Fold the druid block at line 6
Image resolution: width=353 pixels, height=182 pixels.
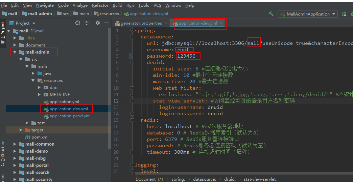coord(132,62)
